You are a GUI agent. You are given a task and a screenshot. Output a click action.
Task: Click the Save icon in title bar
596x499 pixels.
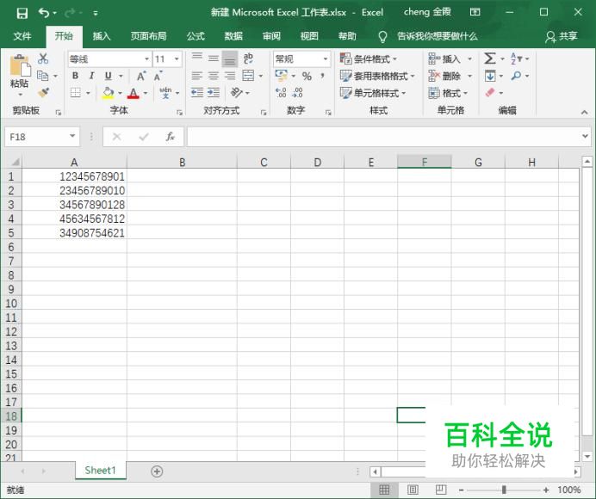click(x=22, y=13)
